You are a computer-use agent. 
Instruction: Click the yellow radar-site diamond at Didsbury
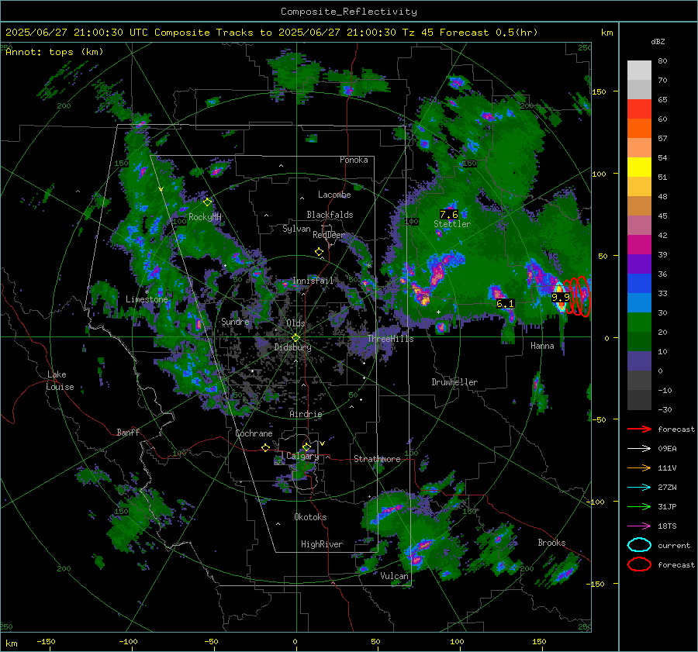295,338
